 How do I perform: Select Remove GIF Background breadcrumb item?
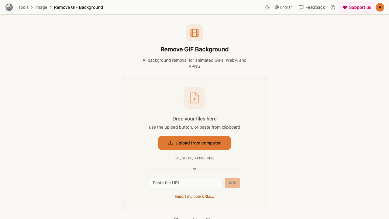coord(78,7)
